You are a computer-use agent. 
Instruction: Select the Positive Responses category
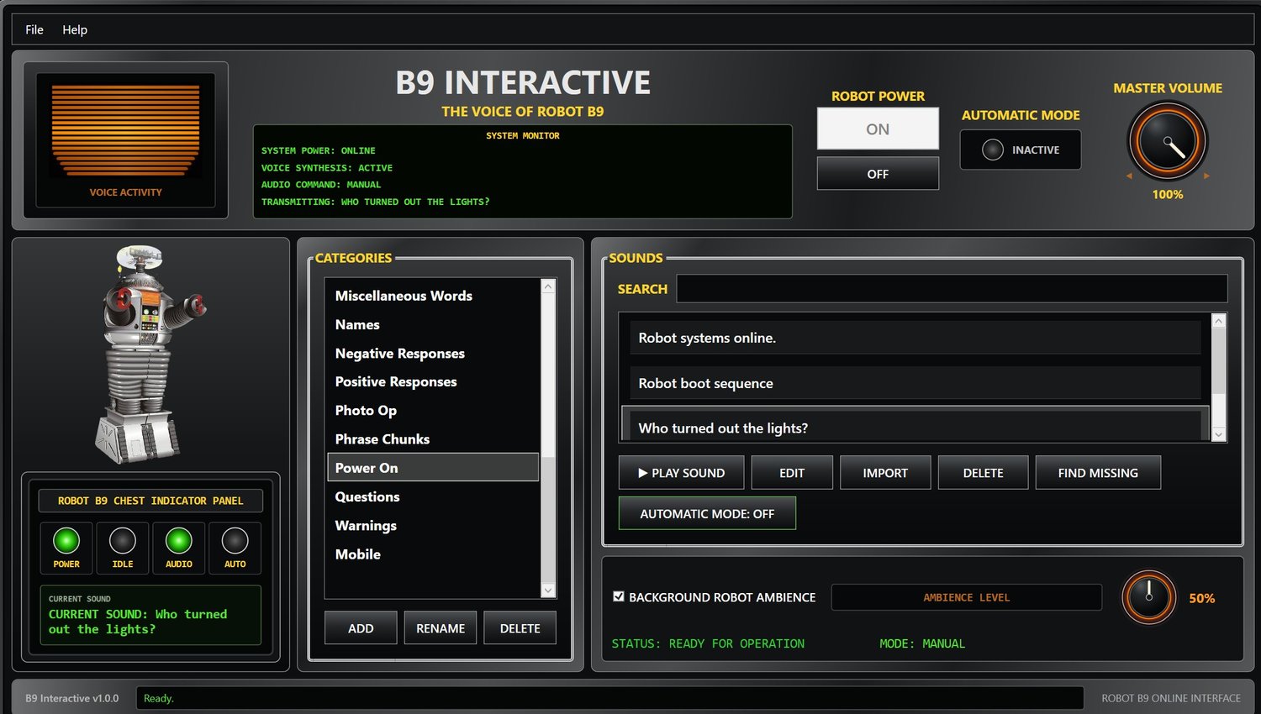[x=433, y=381]
